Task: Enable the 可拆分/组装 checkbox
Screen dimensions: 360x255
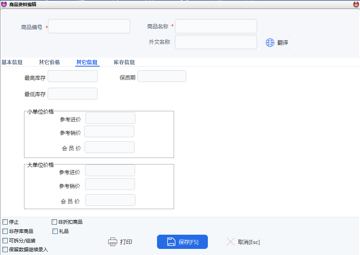Action: click(x=5, y=241)
